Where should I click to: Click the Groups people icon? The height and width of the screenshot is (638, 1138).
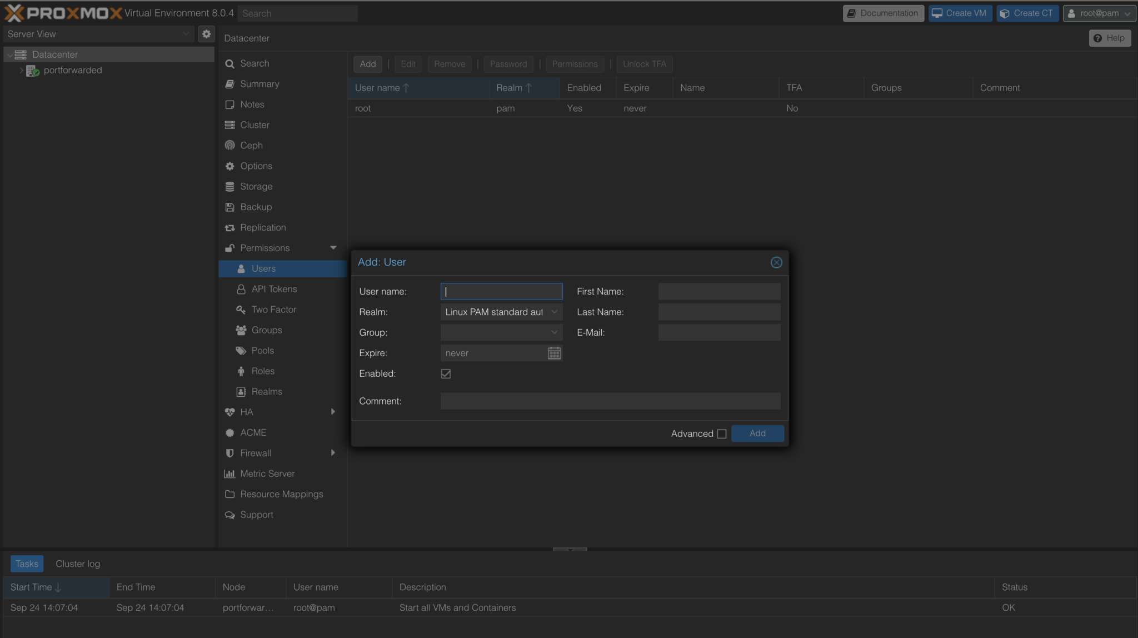point(241,330)
